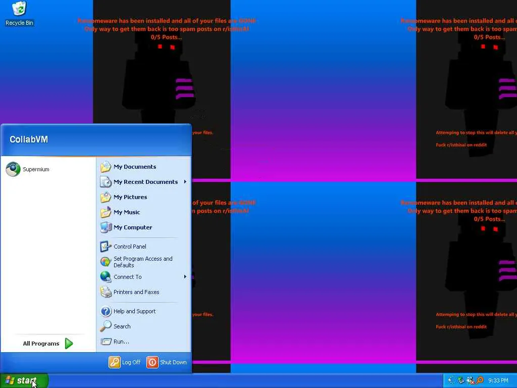Click the 9:33 PM taskbar clock

tap(498, 381)
